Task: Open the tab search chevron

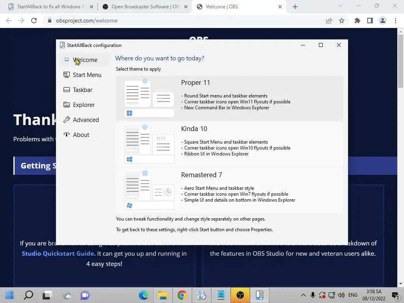Action: click(x=340, y=6)
